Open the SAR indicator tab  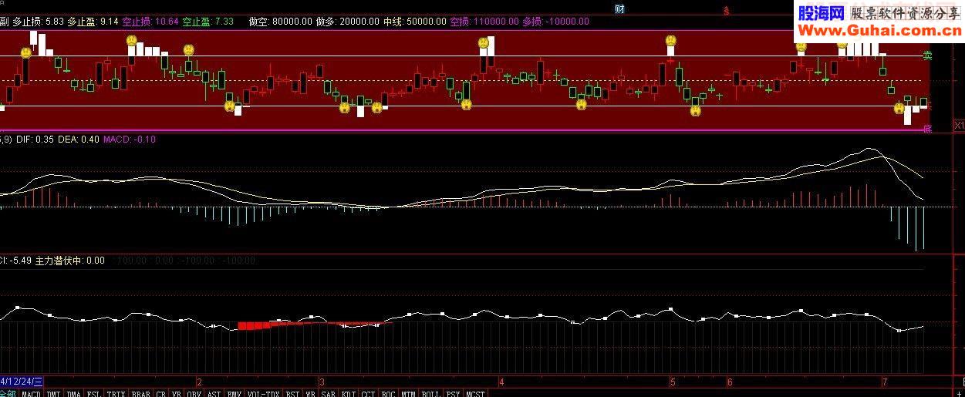pyautogui.click(x=328, y=393)
